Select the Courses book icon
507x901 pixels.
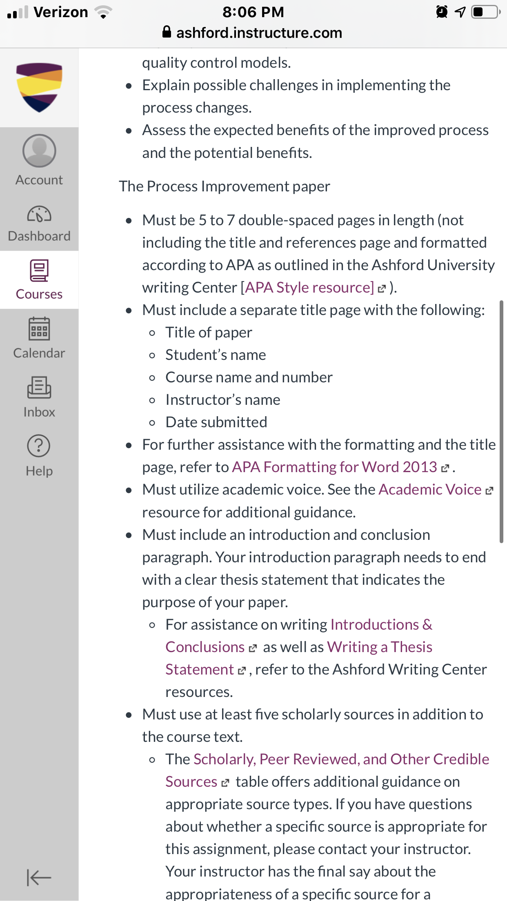pos(39,271)
